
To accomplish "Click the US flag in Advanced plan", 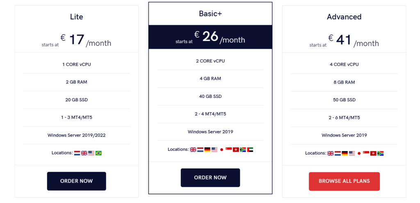I will 352,153.
